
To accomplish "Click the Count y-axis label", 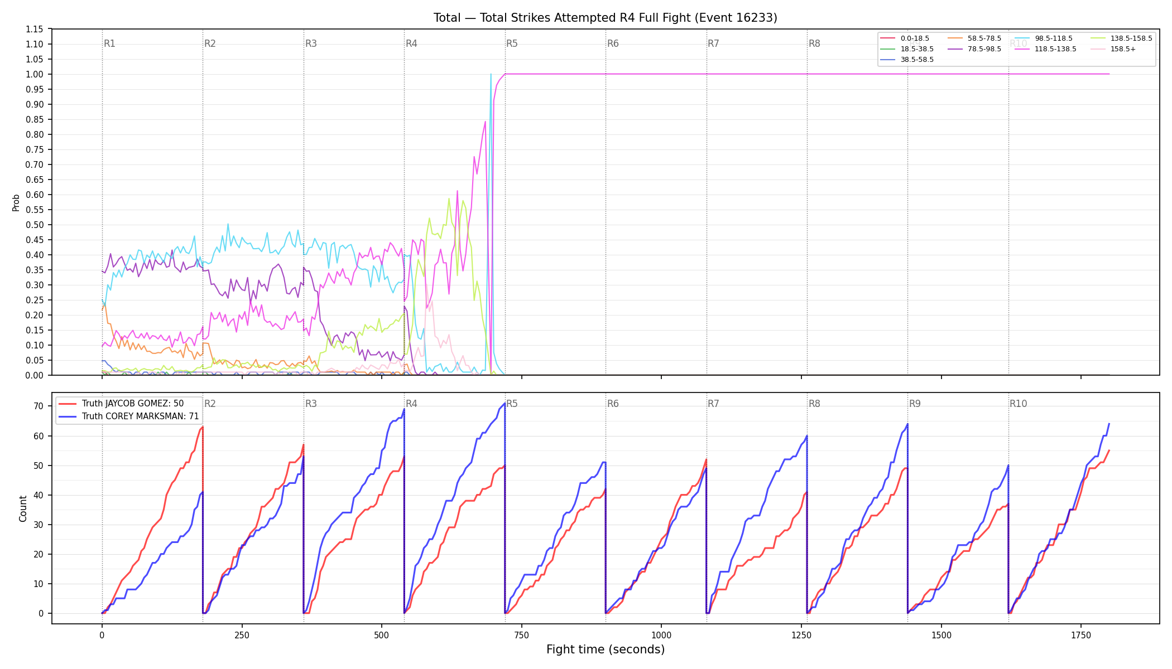I will pyautogui.click(x=23, y=508).
